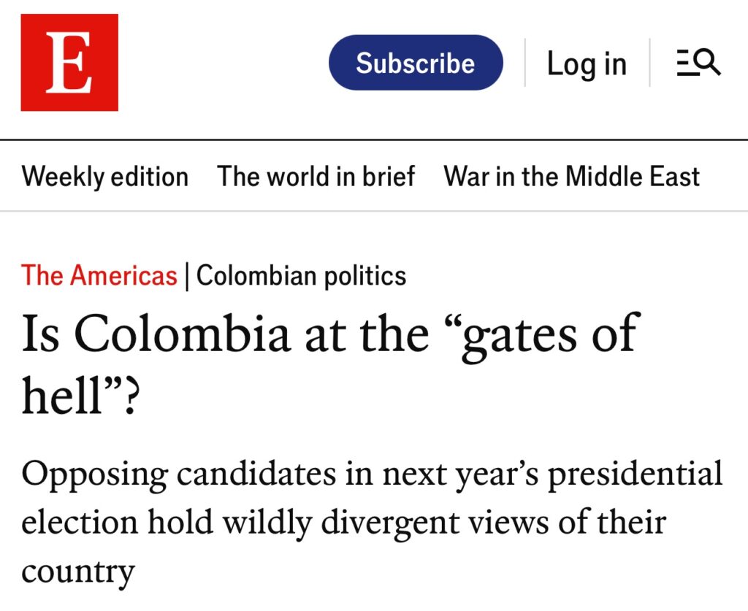Go to the Weekly edition tab
This screenshot has height=611, width=748.
105,177
